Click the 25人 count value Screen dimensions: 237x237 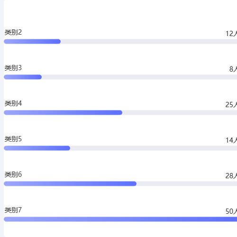pos(231,105)
